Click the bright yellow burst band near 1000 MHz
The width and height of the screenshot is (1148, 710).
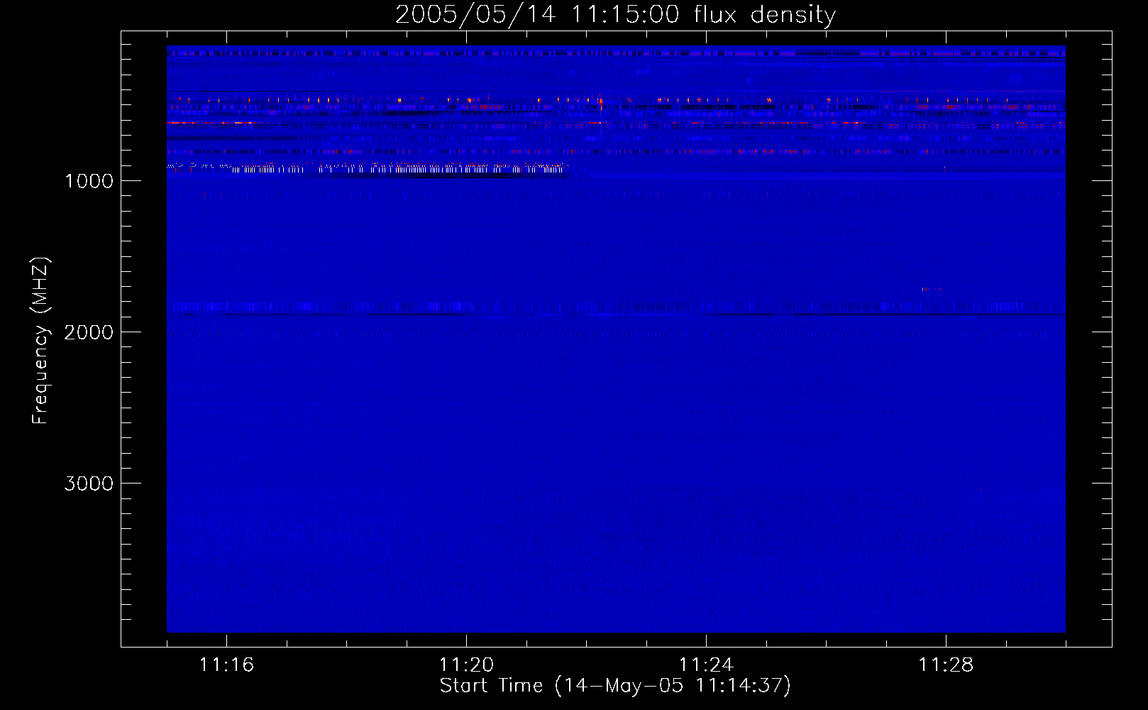point(369,168)
